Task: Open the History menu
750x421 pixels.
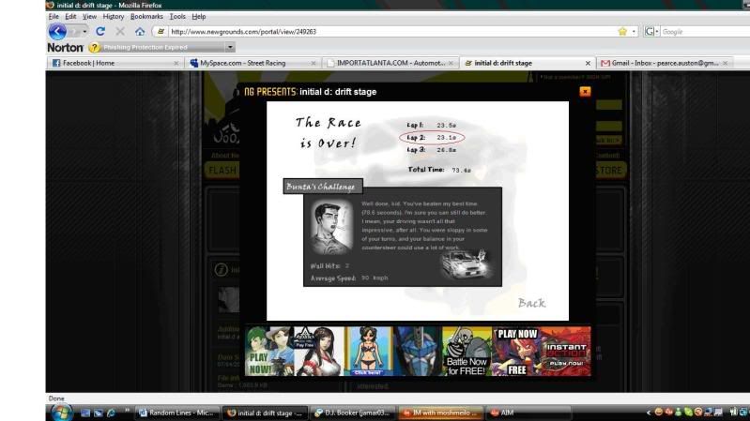Action: pos(114,16)
